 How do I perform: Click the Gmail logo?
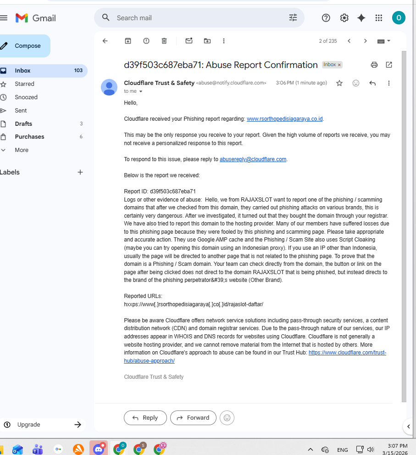coord(35,18)
